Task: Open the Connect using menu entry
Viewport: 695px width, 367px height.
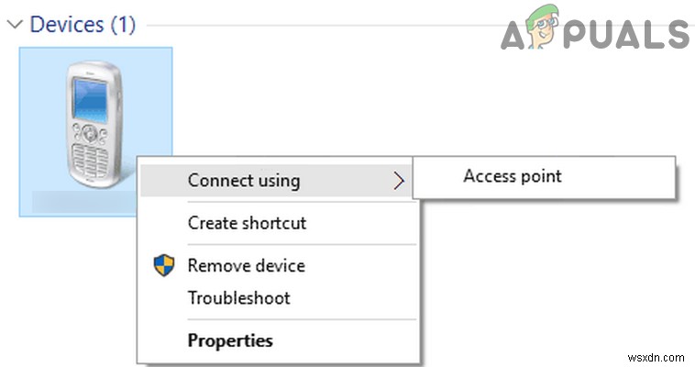Action: (244, 180)
